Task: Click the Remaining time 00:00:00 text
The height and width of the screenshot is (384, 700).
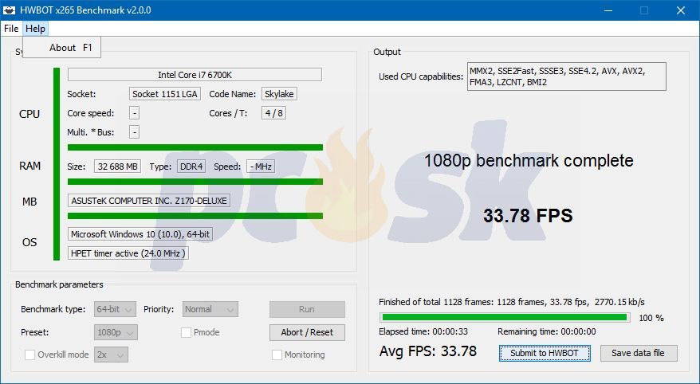Action: (x=547, y=332)
